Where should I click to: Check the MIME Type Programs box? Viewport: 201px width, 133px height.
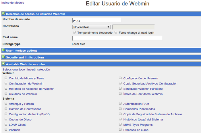point(120,124)
